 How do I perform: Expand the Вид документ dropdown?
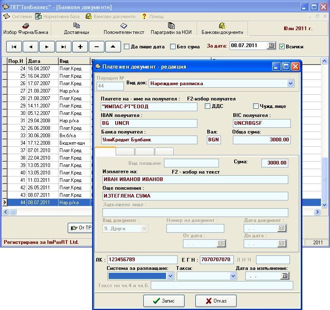pyautogui.click(x=145, y=228)
